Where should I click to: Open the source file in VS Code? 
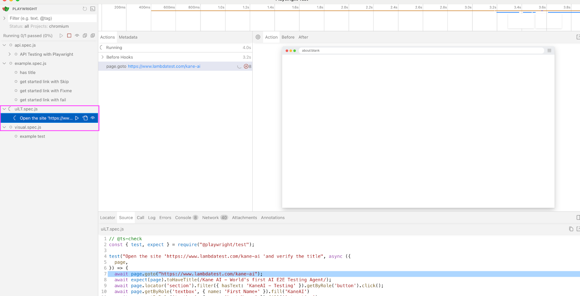578,229
